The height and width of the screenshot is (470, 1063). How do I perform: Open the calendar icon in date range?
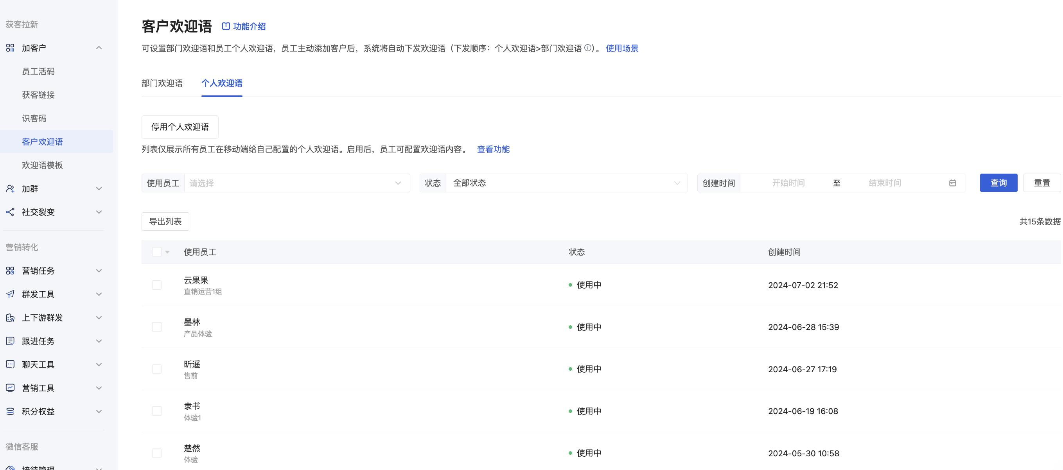pyautogui.click(x=952, y=183)
